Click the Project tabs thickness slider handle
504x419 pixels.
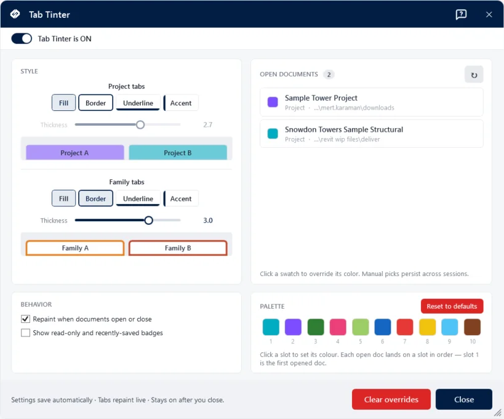click(140, 125)
